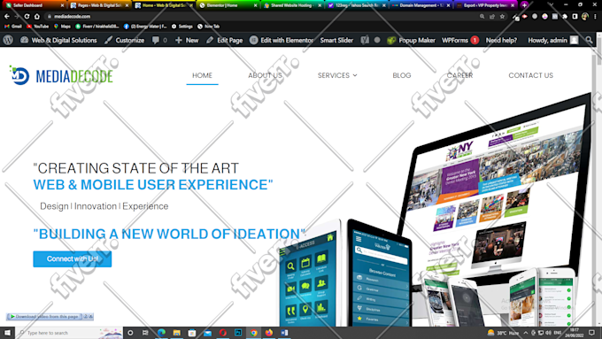The width and height of the screenshot is (602, 339).
Task: Open Customize in the admin bar
Action: tap(125, 40)
